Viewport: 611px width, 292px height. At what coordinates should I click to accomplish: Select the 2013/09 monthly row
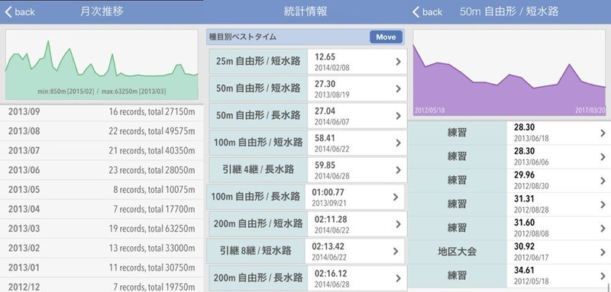(x=102, y=112)
